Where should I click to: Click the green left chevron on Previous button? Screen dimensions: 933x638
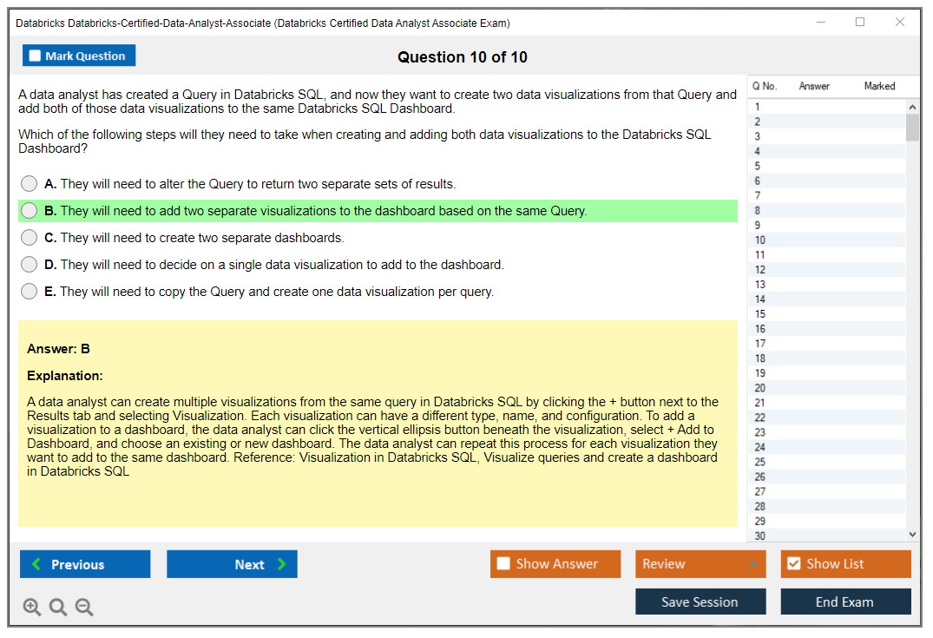tap(35, 564)
